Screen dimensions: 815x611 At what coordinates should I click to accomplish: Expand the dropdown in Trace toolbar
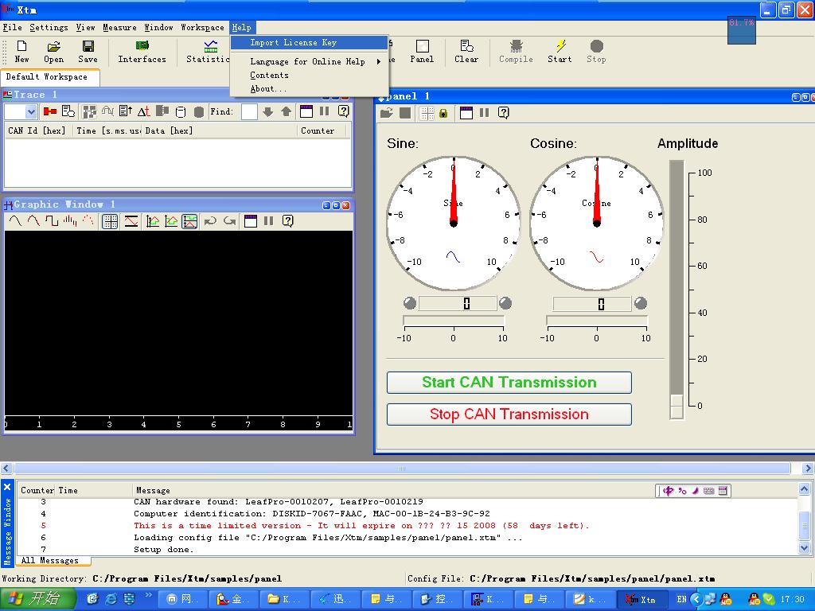point(31,111)
